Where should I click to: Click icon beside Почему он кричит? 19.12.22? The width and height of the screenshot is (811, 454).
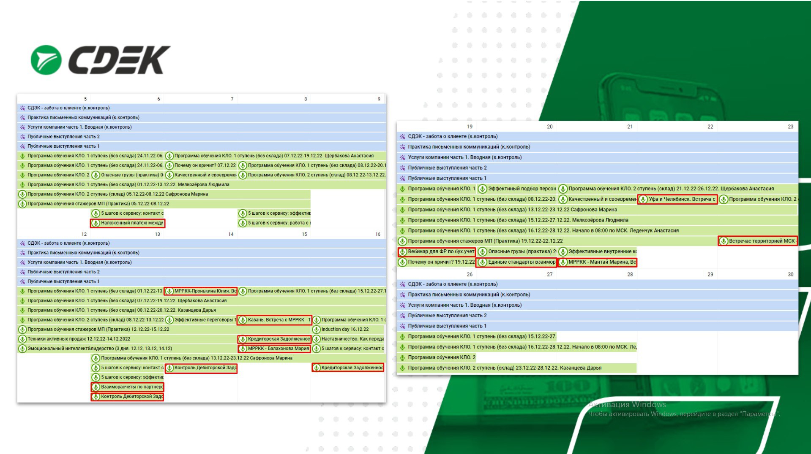(402, 262)
